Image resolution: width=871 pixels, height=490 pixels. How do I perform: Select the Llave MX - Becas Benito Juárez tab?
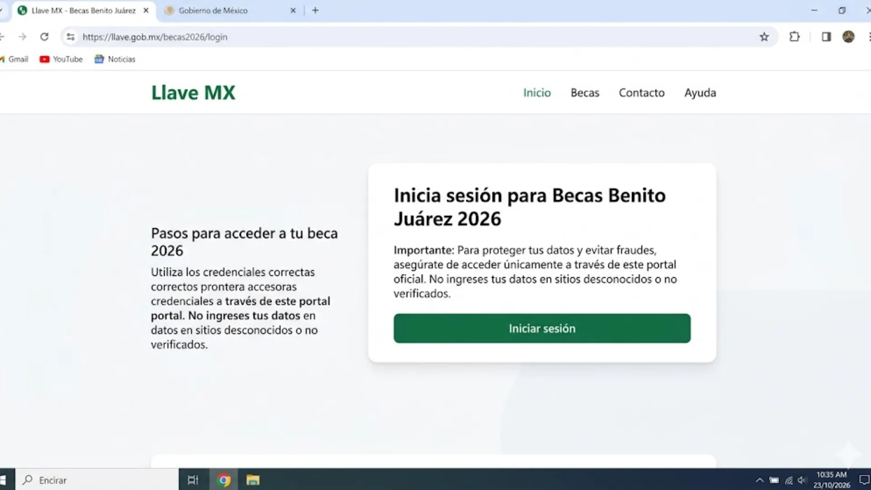[83, 10]
